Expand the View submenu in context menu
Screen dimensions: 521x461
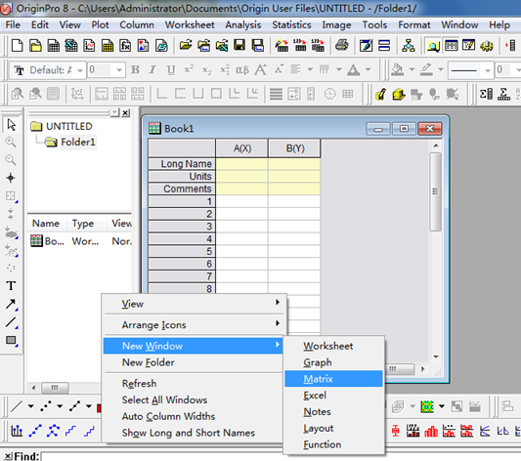pos(195,304)
